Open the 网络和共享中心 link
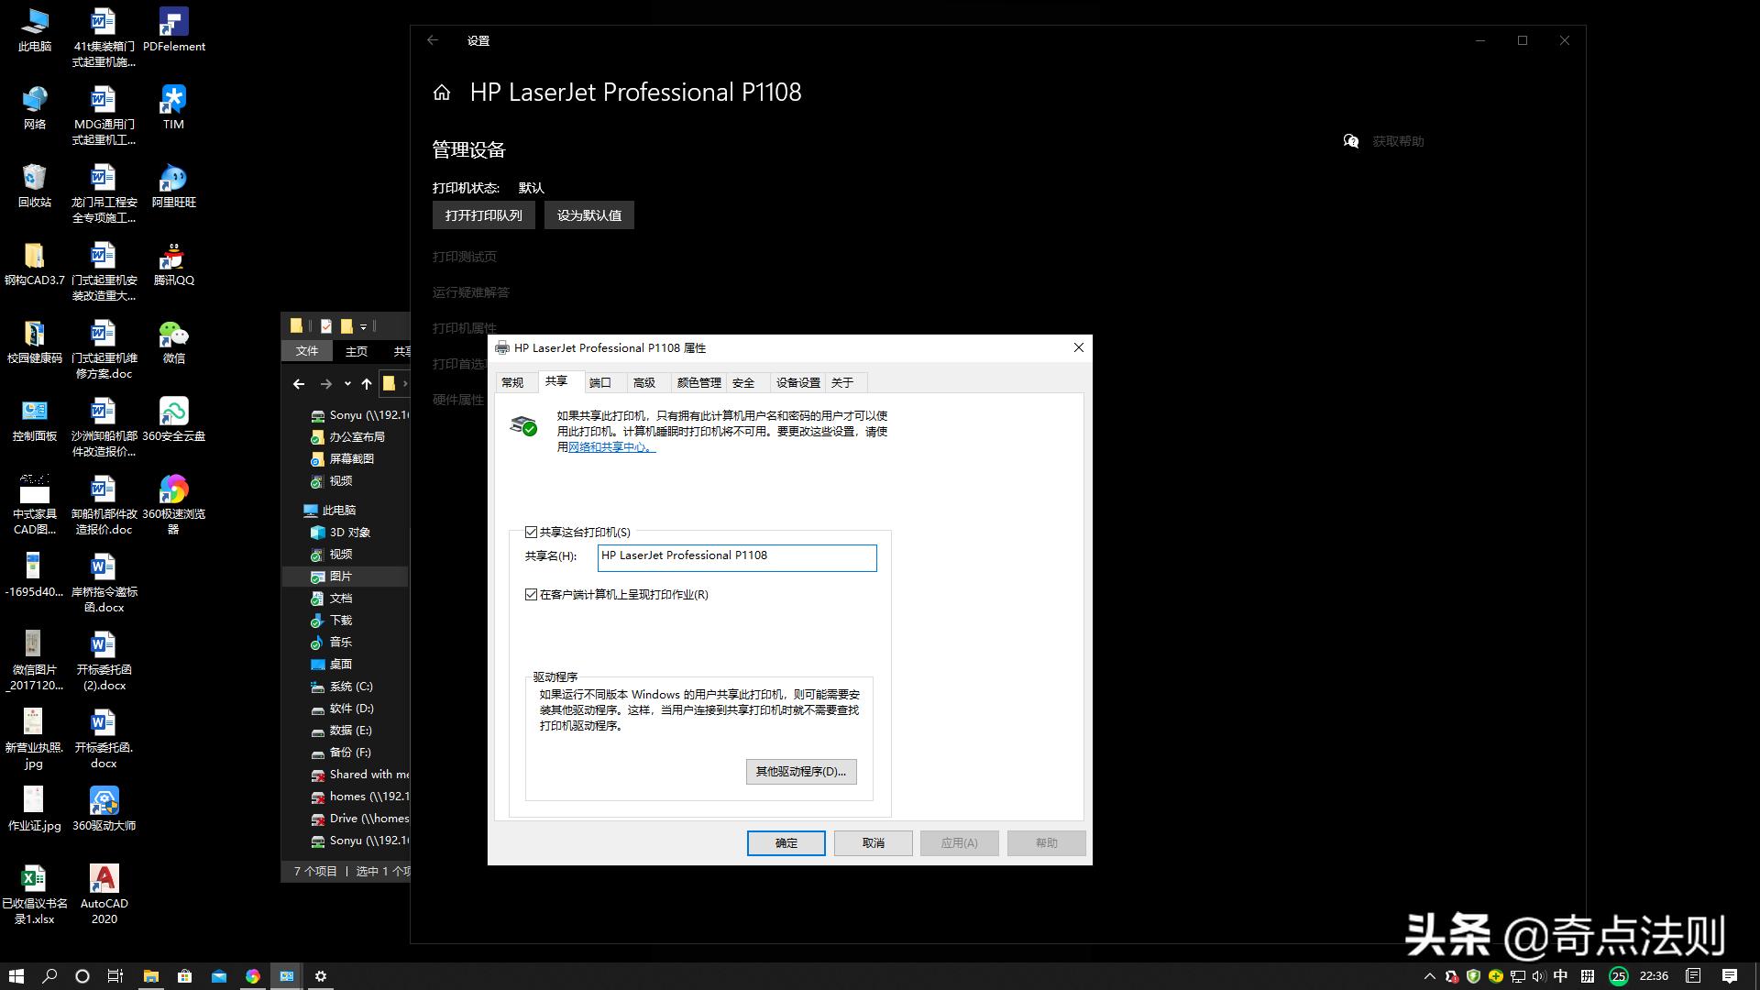The width and height of the screenshot is (1760, 990). pos(610,447)
